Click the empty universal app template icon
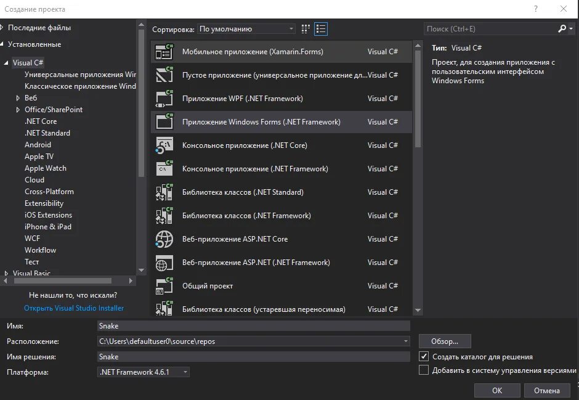 click(x=164, y=75)
